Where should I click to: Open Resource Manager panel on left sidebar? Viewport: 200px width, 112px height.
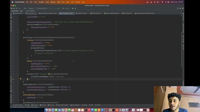pyautogui.click(x=11, y=26)
